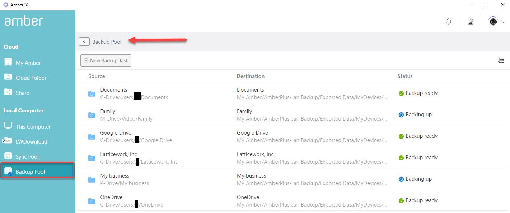The height and width of the screenshot is (213, 510).
Task: Click the sort order icon
Action: tap(501, 60)
